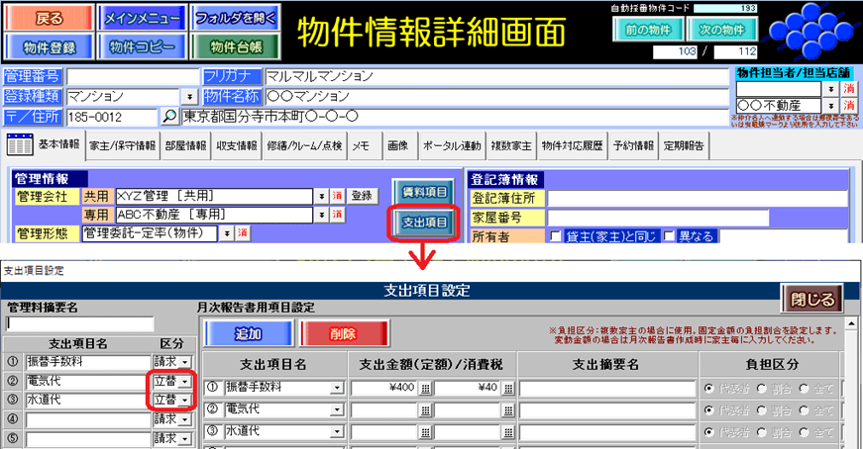
Task: Click 消 icon next to 管理形態
Action: [x=243, y=233]
